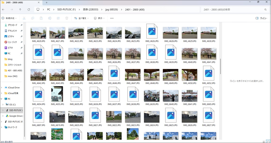Expand the OS (C:) tree node
The height and width of the screenshot is (143, 271).
point(3,105)
